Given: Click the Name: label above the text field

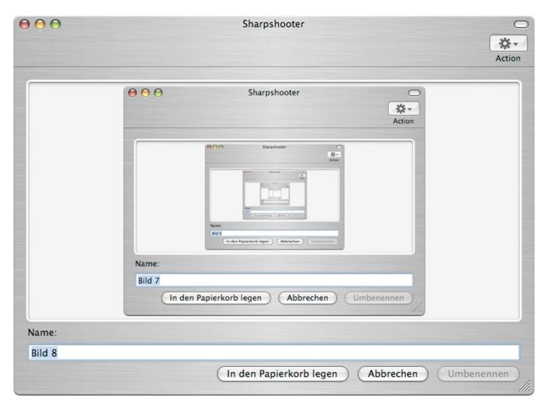Looking at the screenshot, I should click(42, 333).
